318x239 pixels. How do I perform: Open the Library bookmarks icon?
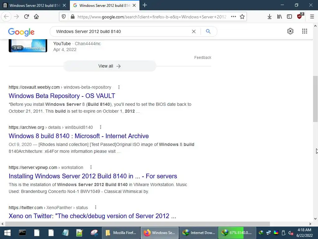tap(279, 17)
